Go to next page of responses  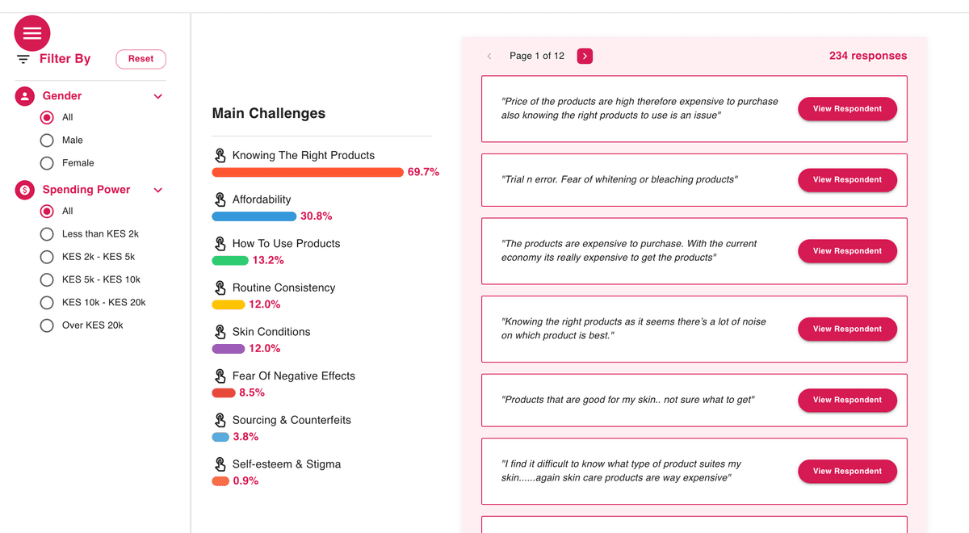pos(585,56)
